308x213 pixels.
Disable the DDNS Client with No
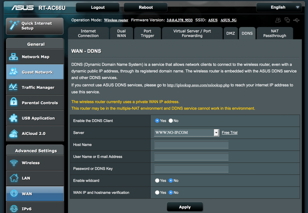[171, 121]
